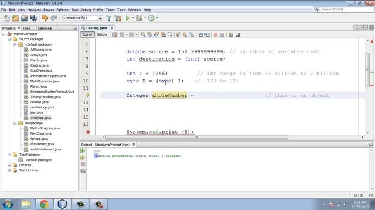
Task: Click the New File toolbar icon
Action: click(x=6, y=18)
